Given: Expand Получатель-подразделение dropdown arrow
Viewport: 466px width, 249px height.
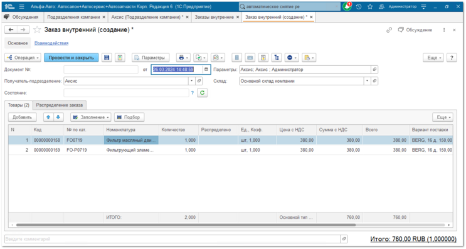Looking at the screenshot, I should click(192, 81).
